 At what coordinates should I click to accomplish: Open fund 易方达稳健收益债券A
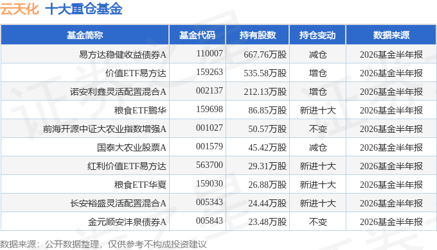pyautogui.click(x=123, y=54)
